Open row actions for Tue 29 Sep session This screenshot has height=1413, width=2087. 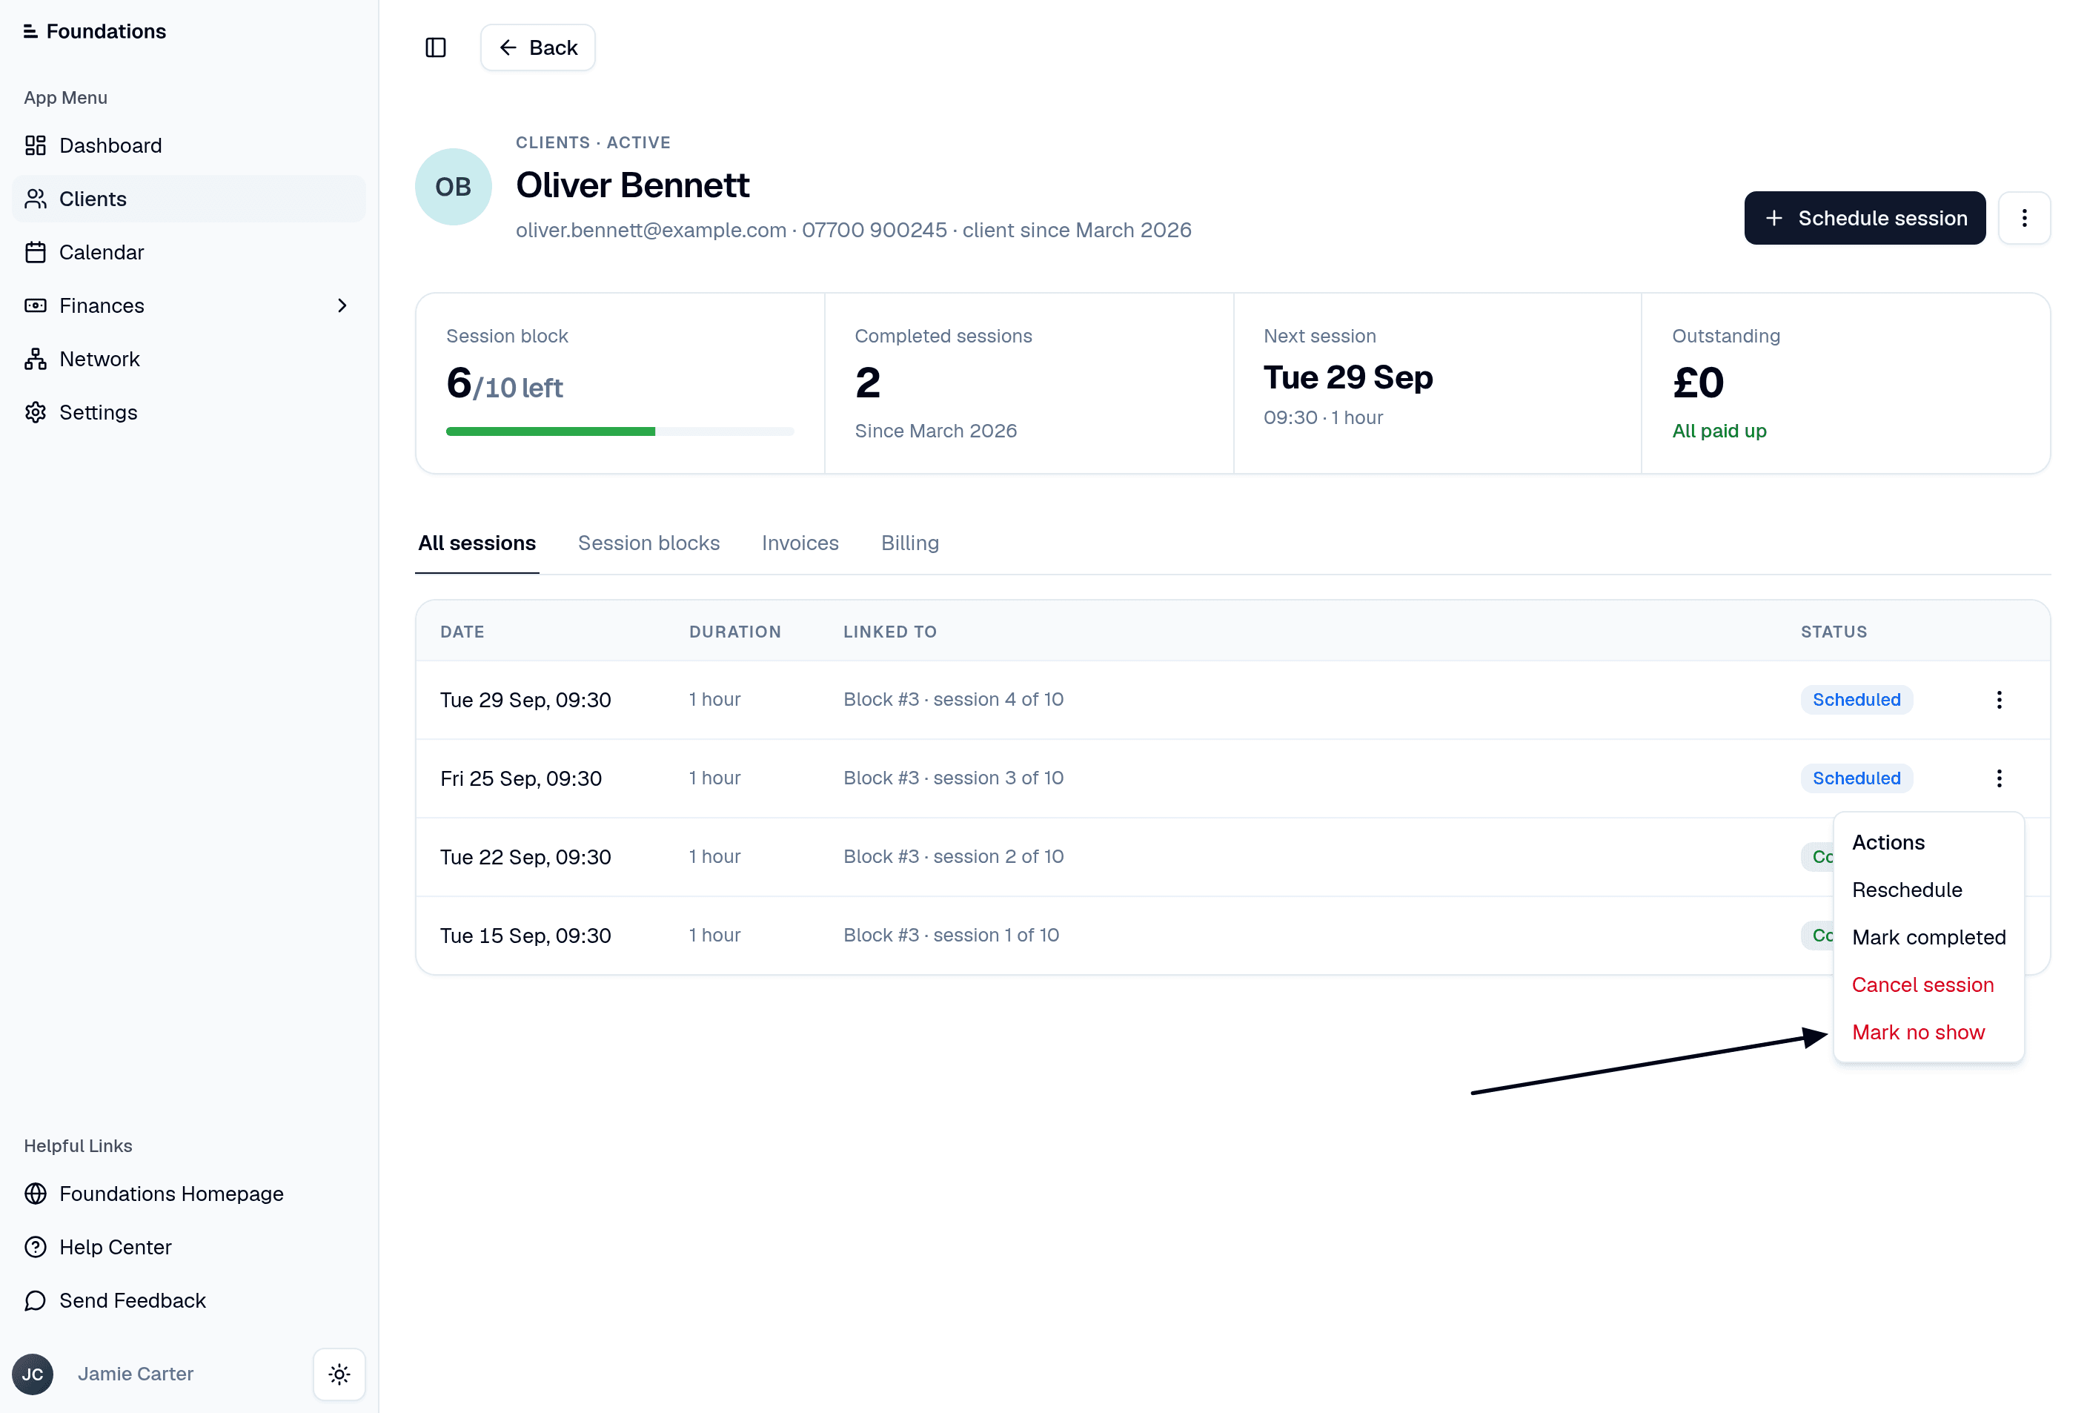[1999, 700]
